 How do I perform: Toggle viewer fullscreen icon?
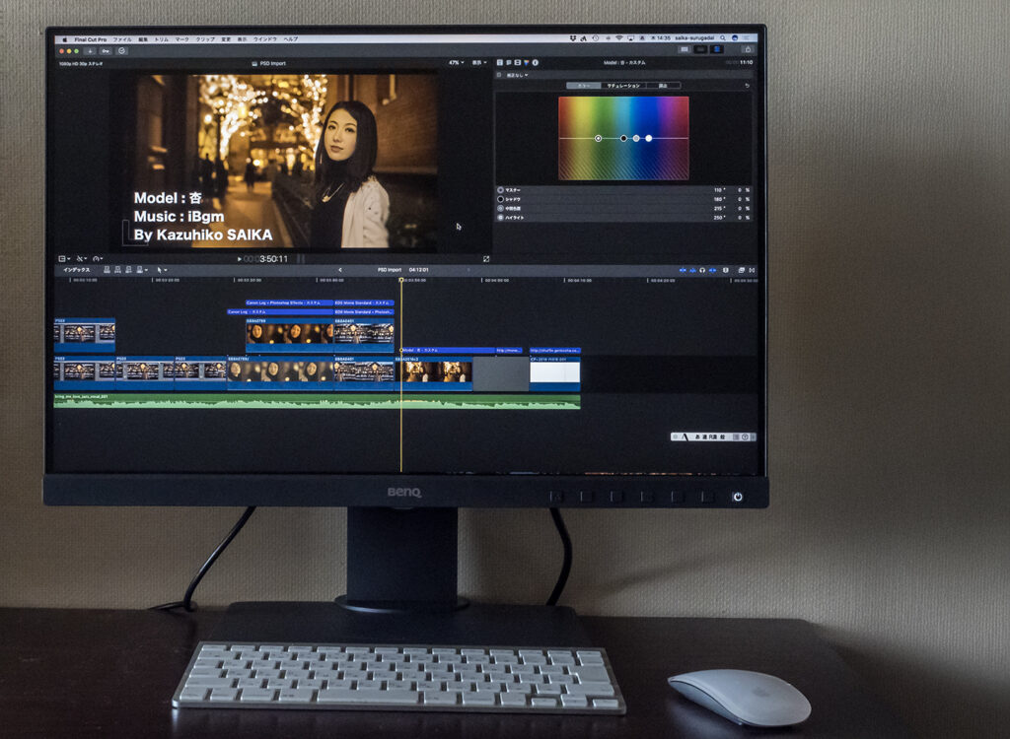pos(486,259)
